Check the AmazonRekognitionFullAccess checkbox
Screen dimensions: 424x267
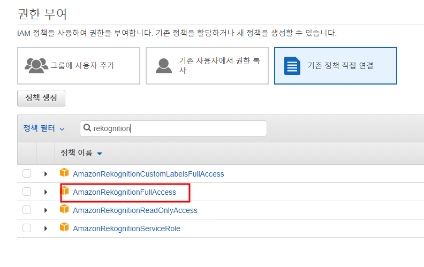click(27, 192)
